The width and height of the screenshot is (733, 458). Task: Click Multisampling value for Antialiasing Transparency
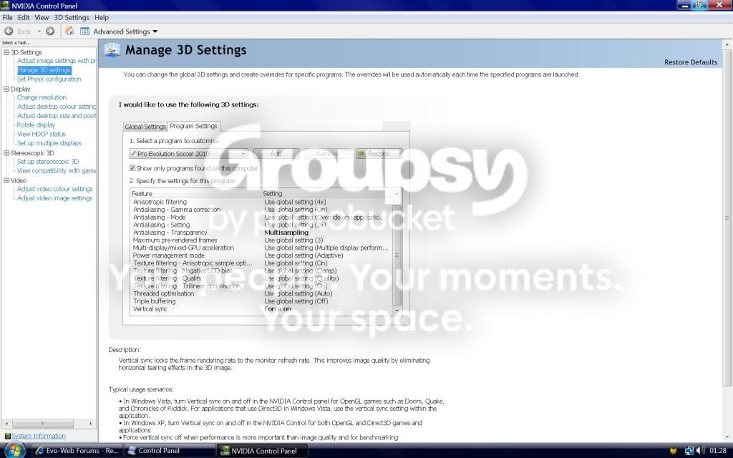click(x=286, y=233)
